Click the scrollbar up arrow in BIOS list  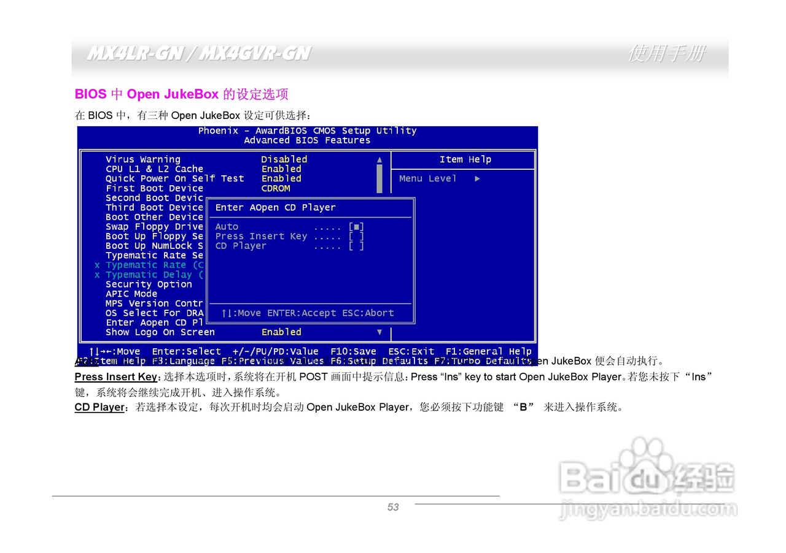click(379, 159)
